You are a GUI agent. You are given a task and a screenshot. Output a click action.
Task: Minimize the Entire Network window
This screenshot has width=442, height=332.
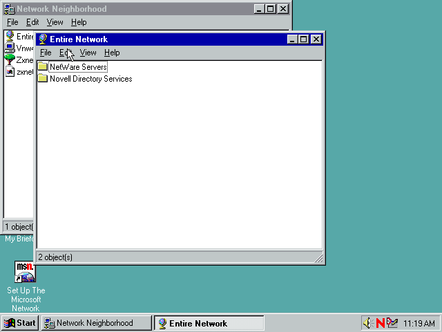click(x=292, y=39)
